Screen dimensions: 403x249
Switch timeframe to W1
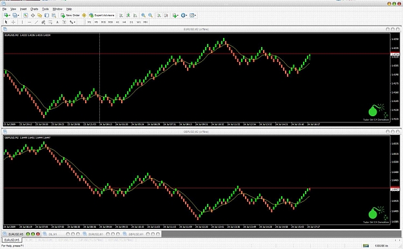(x=139, y=22)
